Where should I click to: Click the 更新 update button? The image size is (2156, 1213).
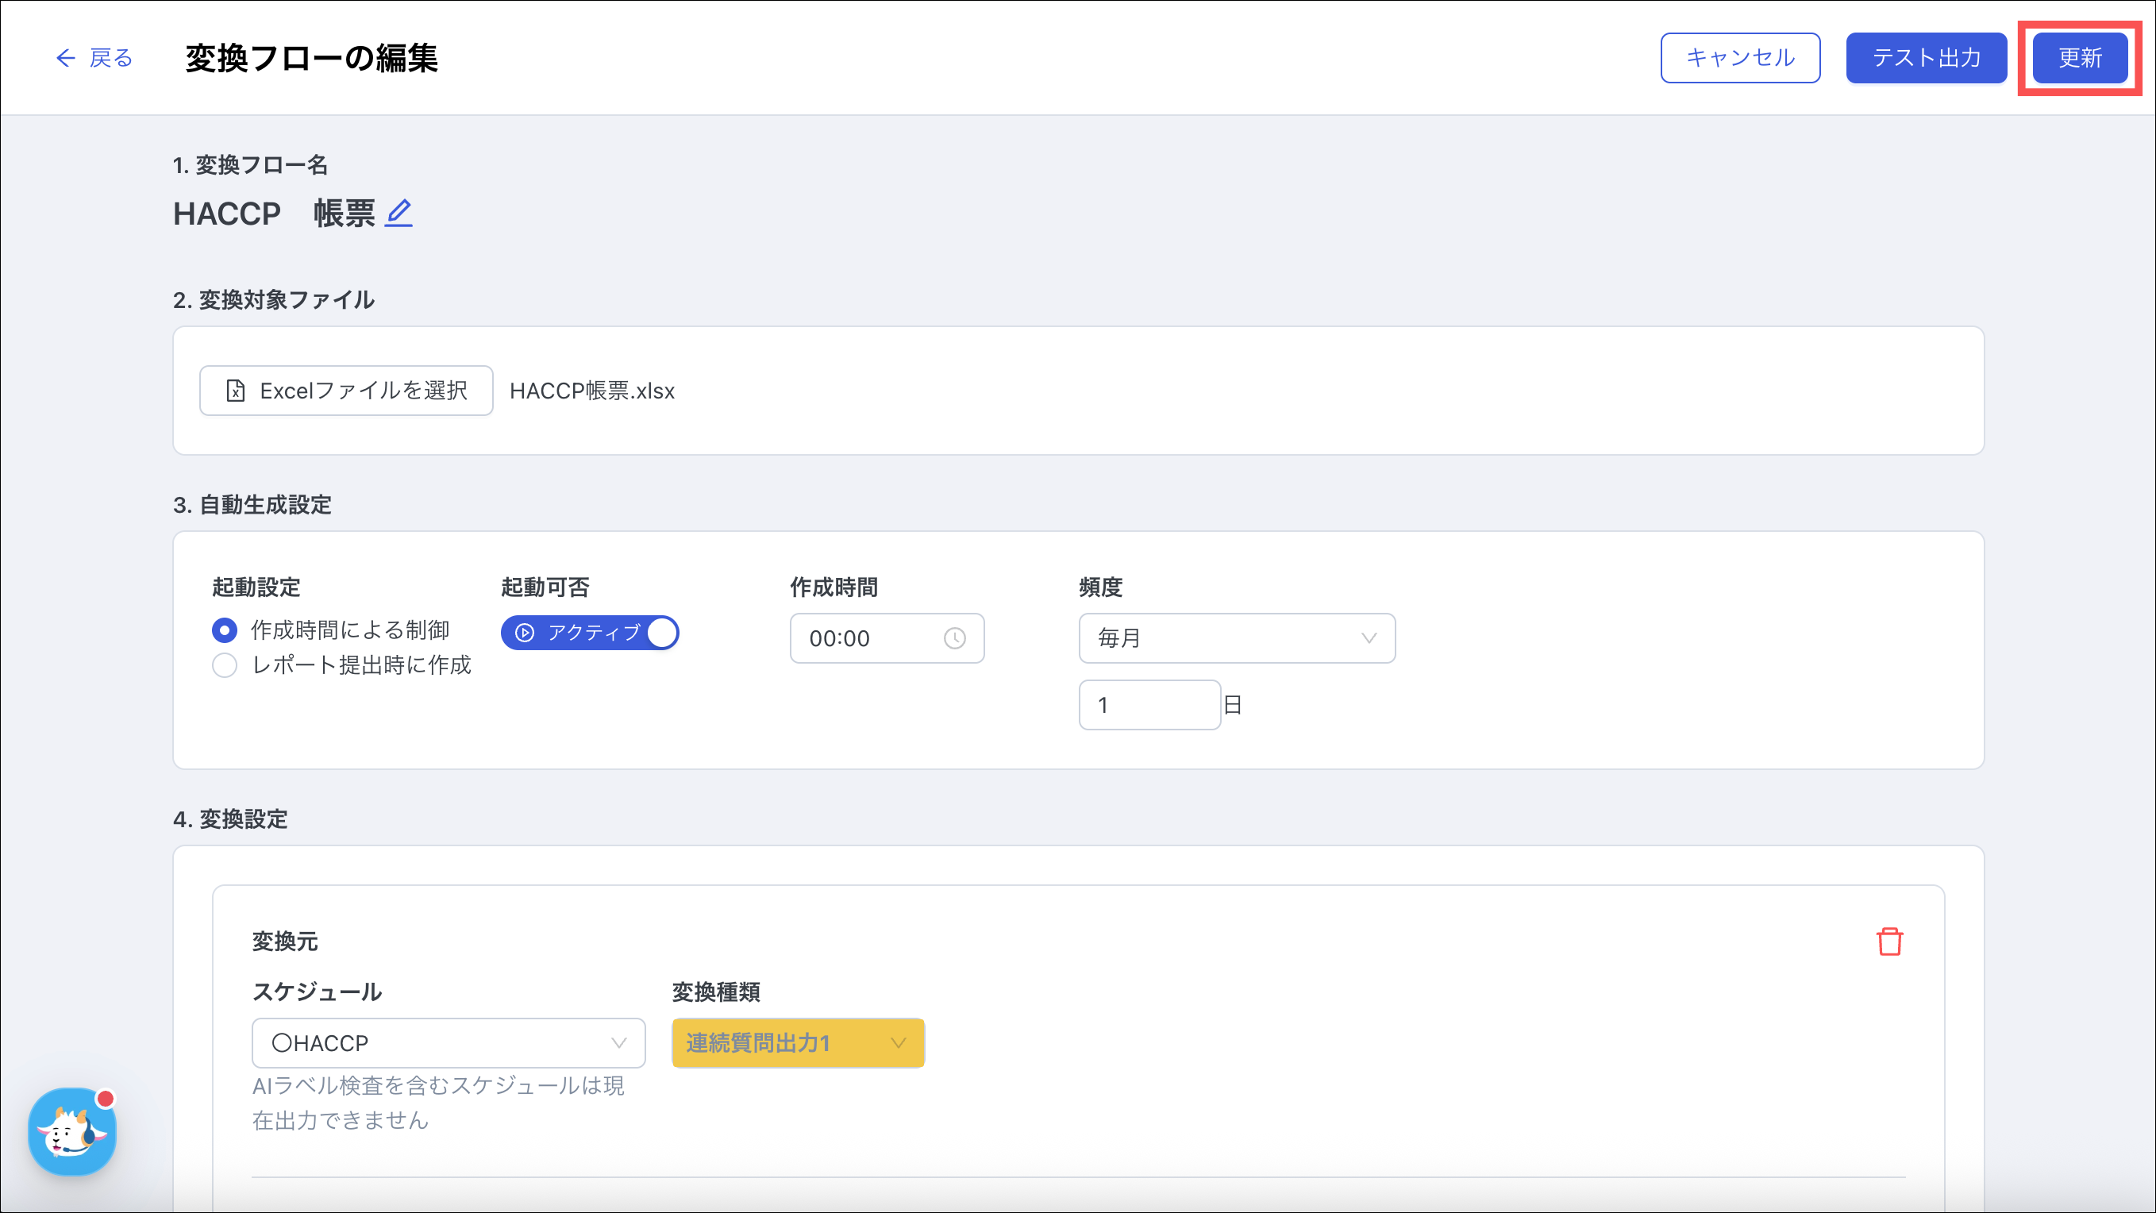click(x=2079, y=58)
